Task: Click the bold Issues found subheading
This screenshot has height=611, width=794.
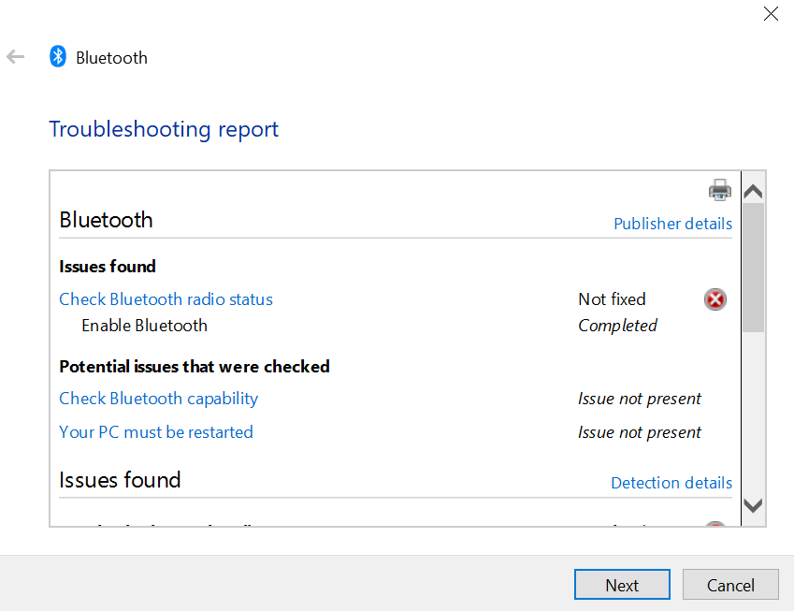Action: [108, 267]
